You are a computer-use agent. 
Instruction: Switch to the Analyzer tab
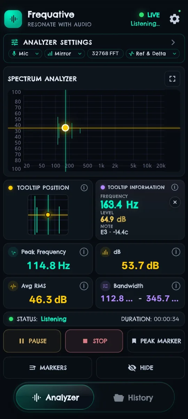[55, 397]
